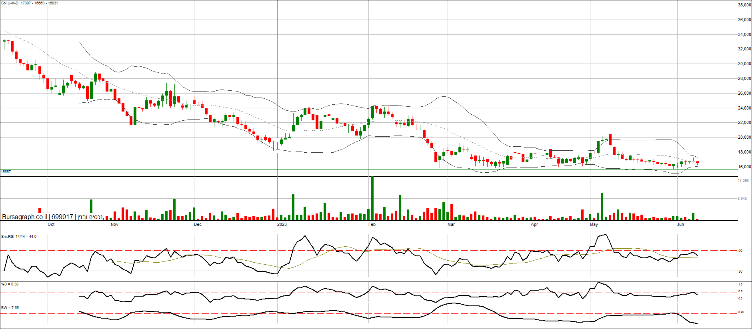Click the BW = 7.65 label
Image resolution: width=752 pixels, height=329 pixels.
tap(10, 308)
